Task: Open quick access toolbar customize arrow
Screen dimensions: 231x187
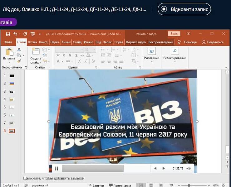Action: pos(40,34)
